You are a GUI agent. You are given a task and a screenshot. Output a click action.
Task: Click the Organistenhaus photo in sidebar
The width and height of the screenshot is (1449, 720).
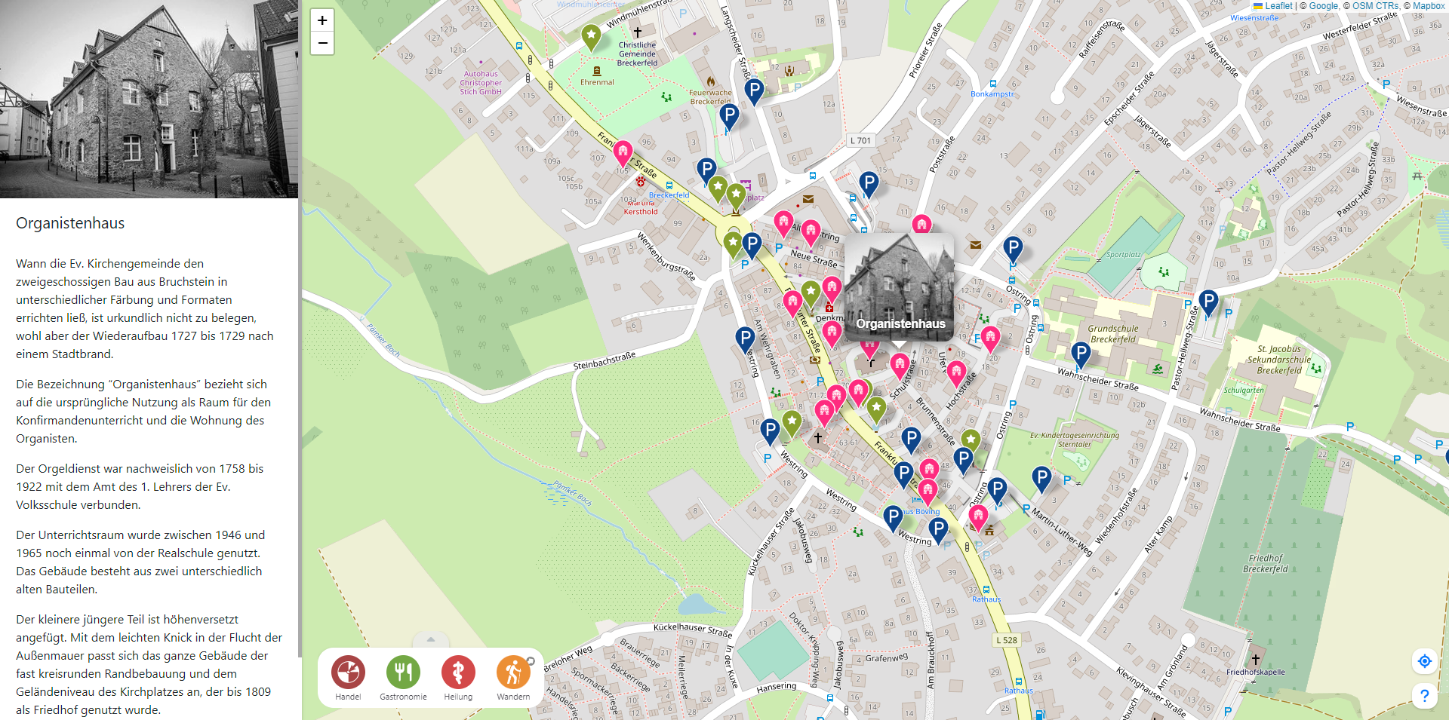click(149, 99)
